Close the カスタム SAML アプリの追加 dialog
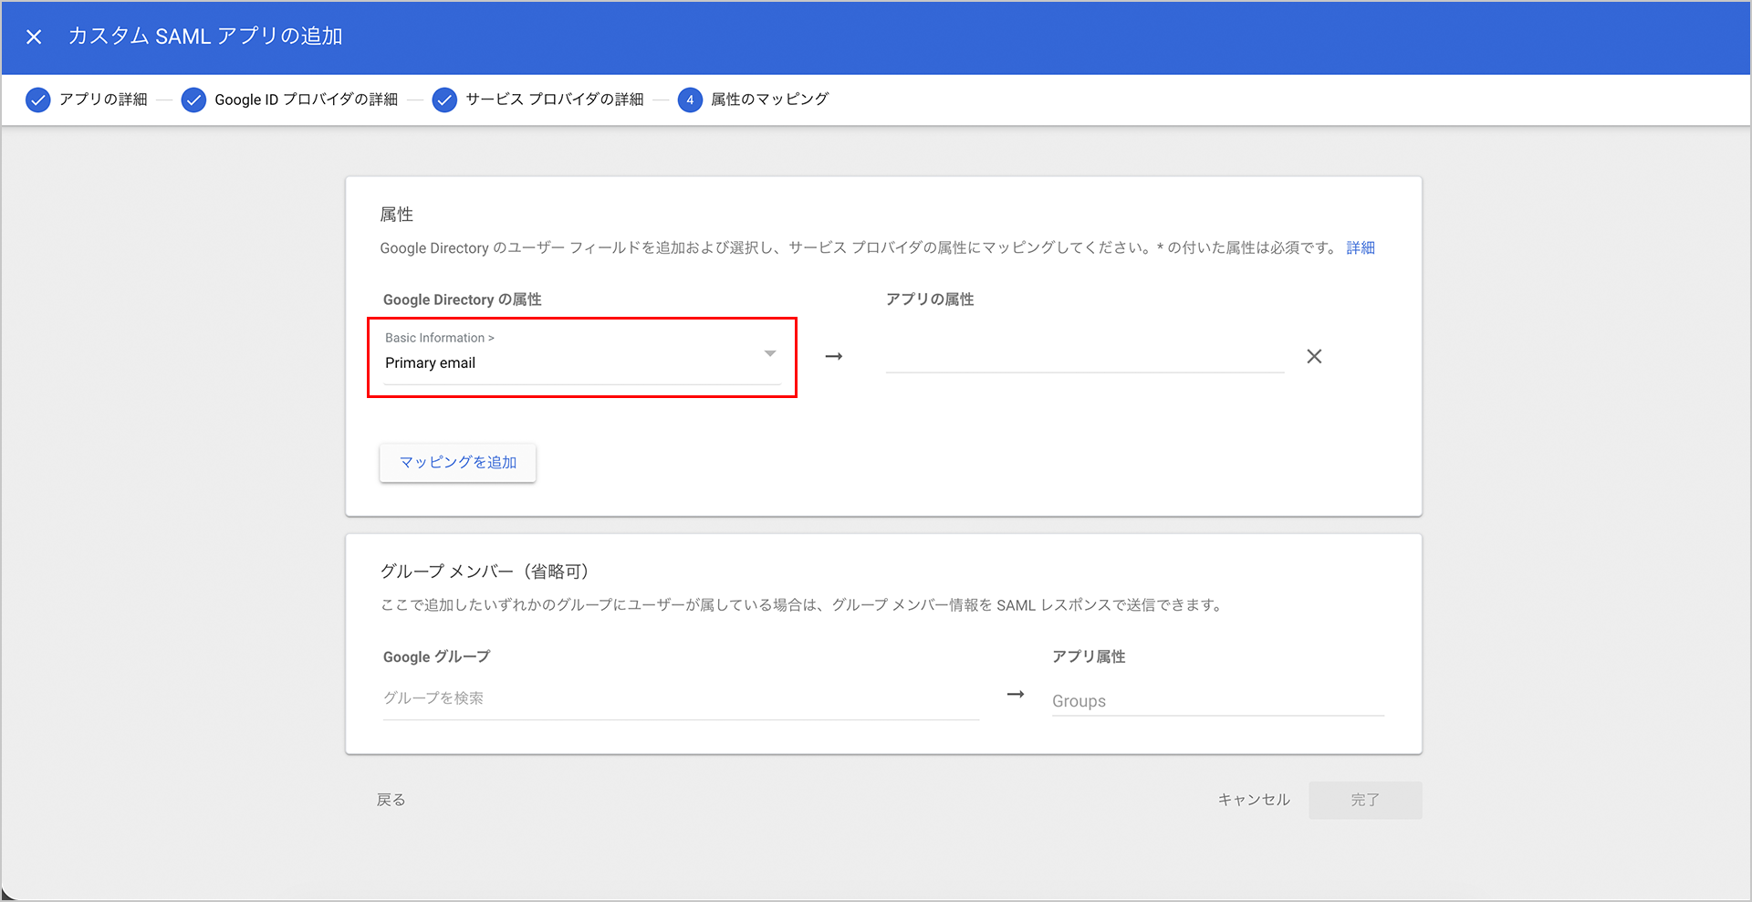Image resolution: width=1752 pixels, height=902 pixels. coord(34,37)
